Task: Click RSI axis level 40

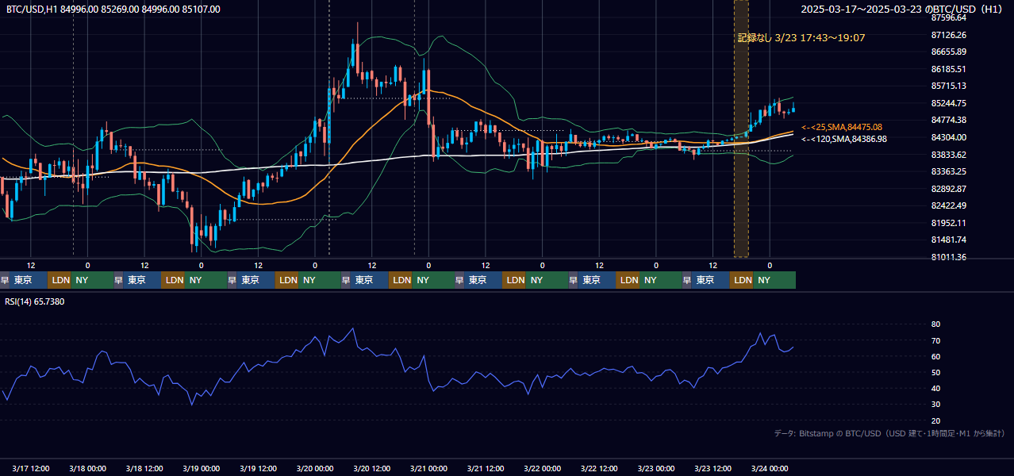Action: click(935, 389)
